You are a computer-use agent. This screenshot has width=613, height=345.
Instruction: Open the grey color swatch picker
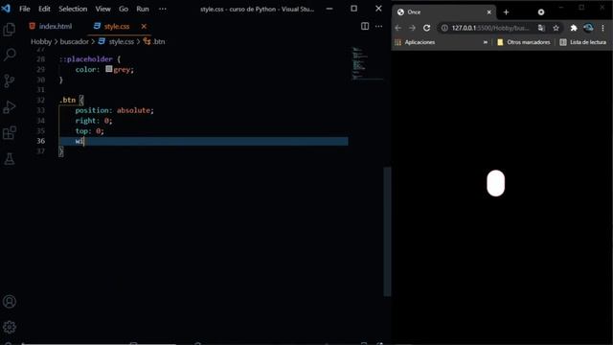pos(109,69)
